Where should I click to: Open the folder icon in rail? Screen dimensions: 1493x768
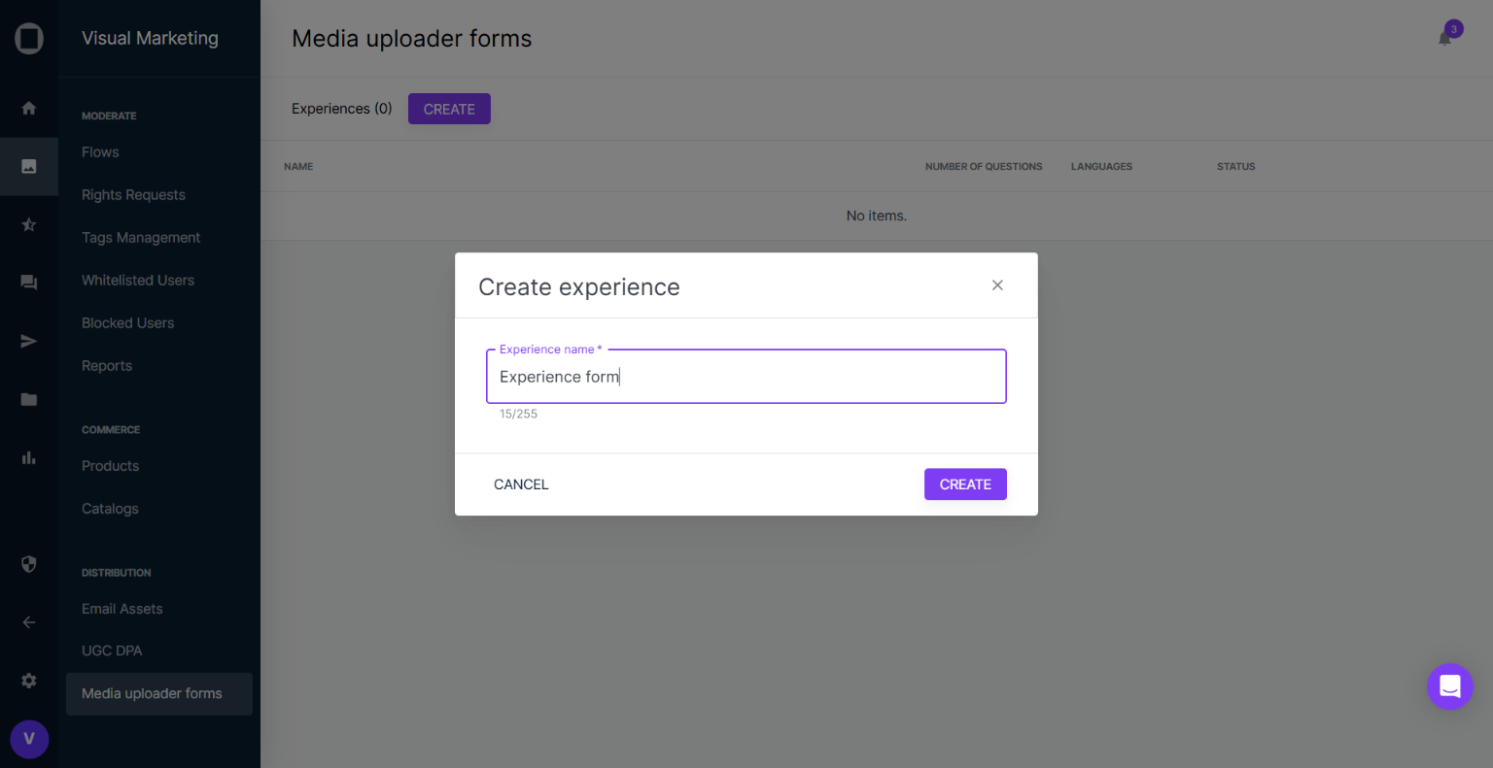coord(29,399)
